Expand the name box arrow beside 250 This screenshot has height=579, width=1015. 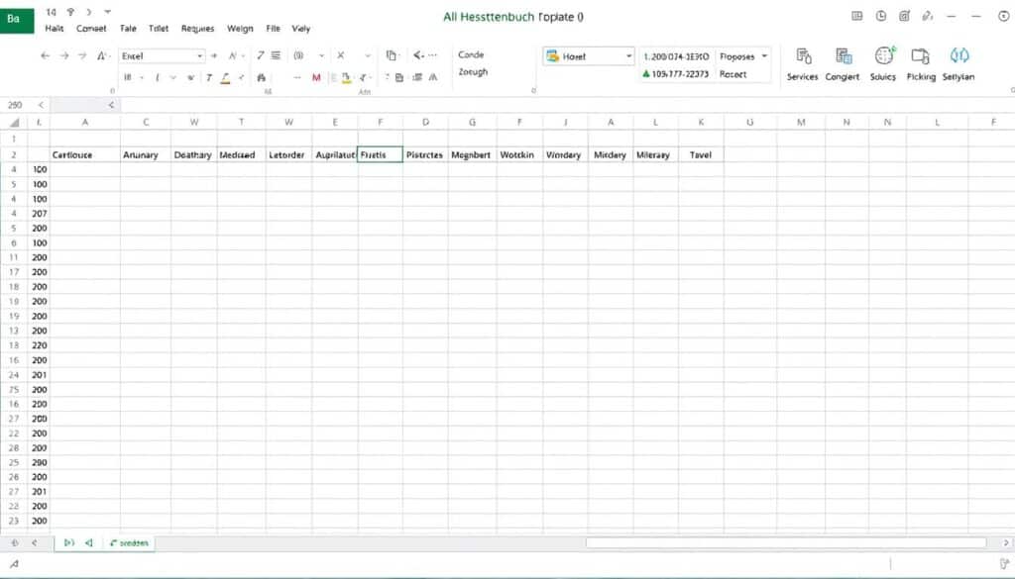coord(41,105)
